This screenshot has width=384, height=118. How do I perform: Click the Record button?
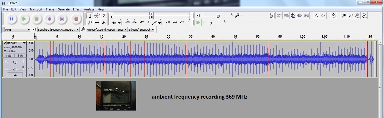point(76,19)
